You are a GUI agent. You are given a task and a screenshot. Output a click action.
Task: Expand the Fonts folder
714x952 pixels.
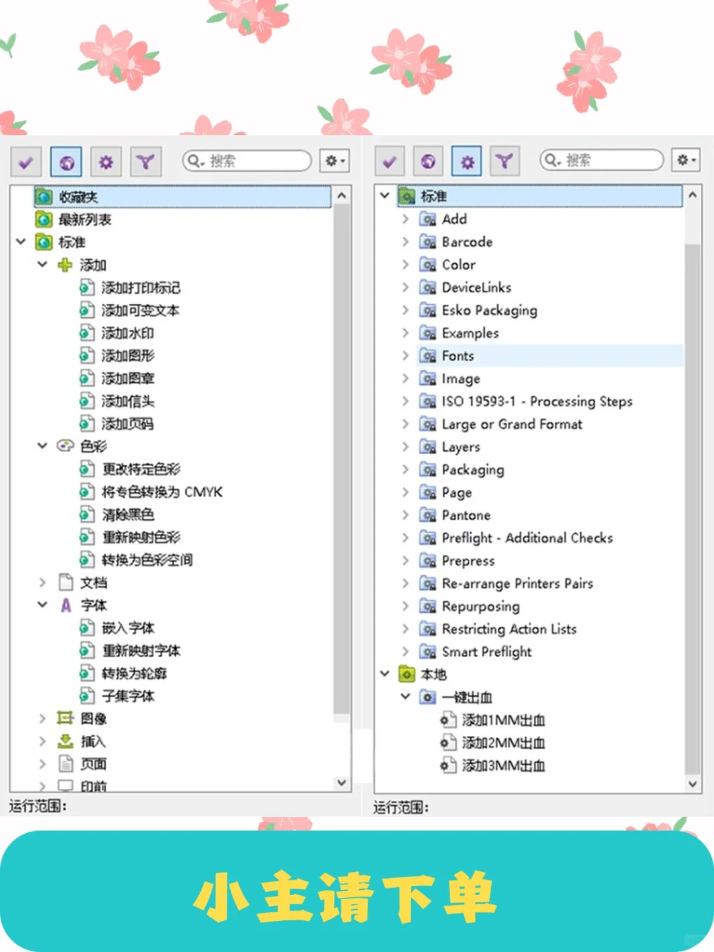pyautogui.click(x=405, y=356)
